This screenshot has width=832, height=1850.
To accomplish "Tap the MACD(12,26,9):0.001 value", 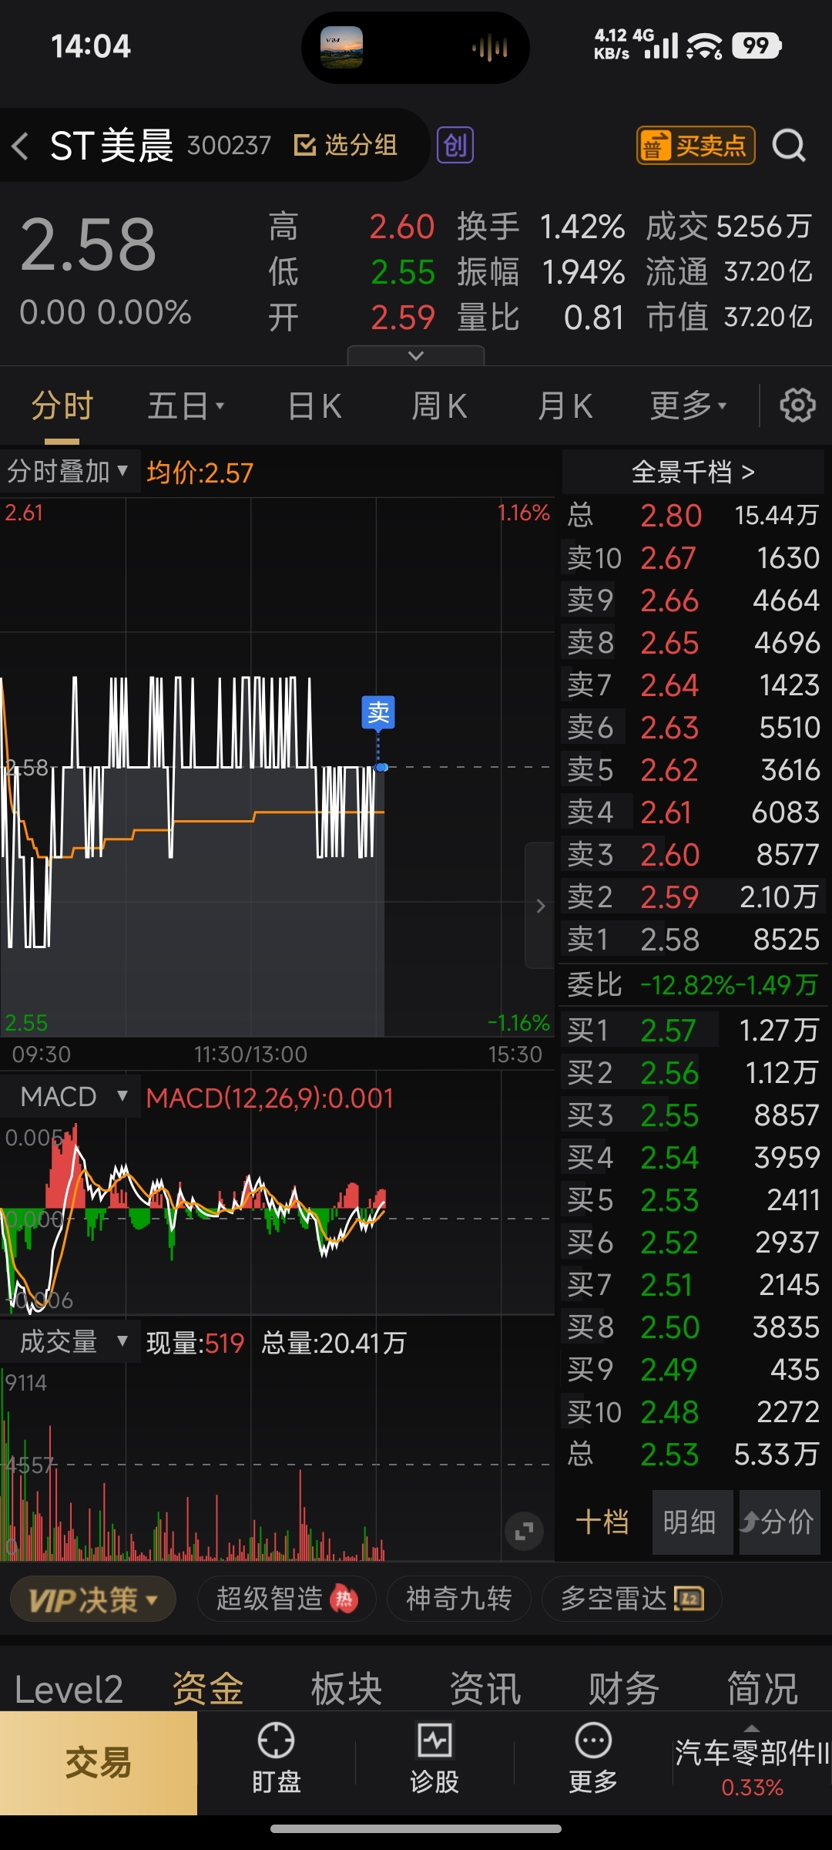I will pyautogui.click(x=270, y=1098).
